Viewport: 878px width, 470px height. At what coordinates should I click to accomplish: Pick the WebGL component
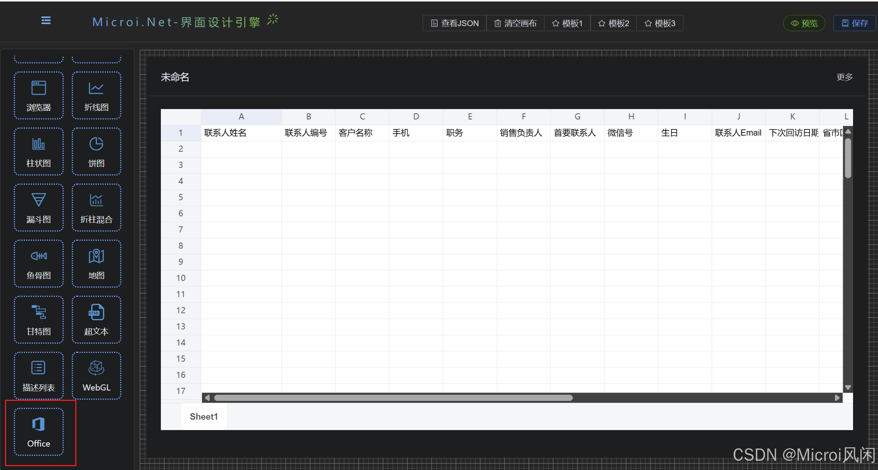(96, 376)
